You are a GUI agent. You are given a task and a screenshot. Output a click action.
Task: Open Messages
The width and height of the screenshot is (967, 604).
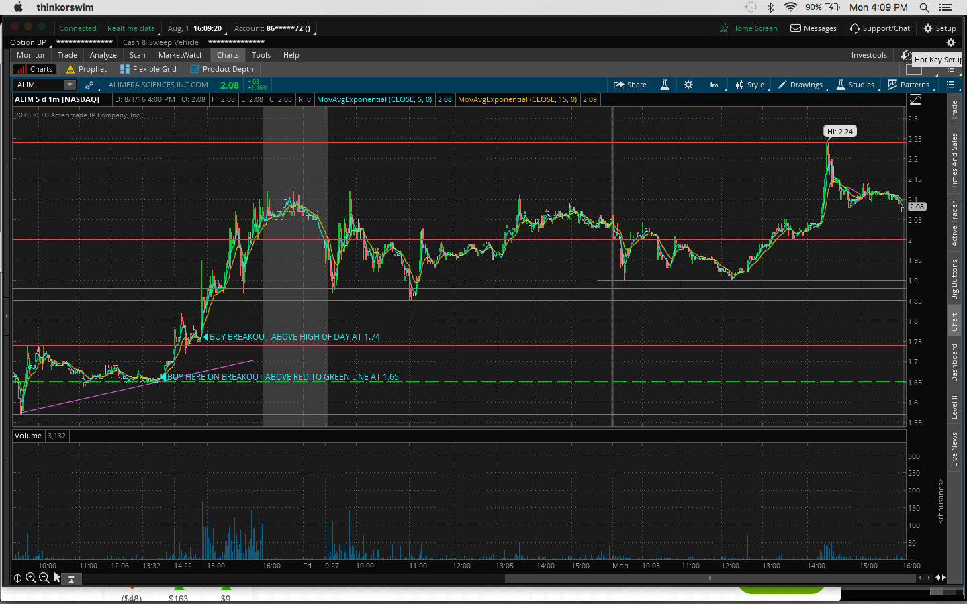813,28
